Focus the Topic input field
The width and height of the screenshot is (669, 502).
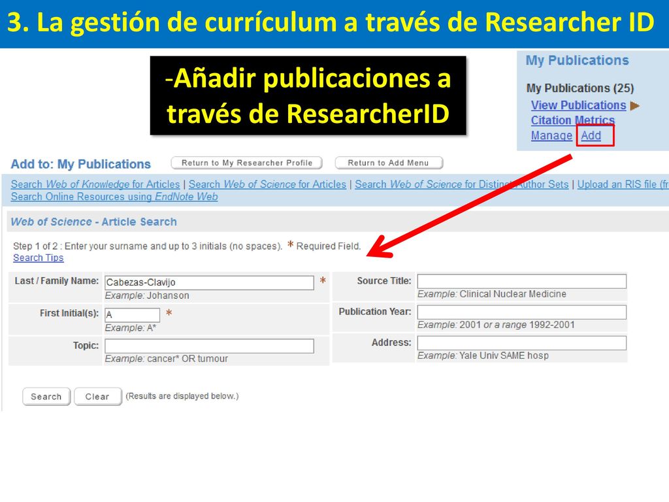pos(209,346)
